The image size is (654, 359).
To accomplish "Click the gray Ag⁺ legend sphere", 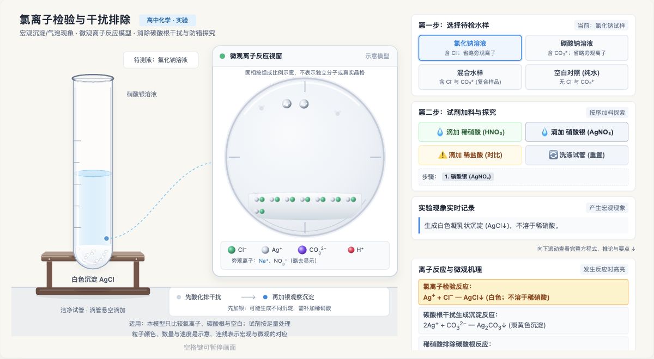I will [265, 250].
